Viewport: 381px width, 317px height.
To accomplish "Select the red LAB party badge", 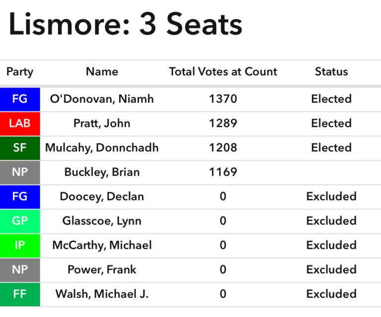I will point(20,123).
